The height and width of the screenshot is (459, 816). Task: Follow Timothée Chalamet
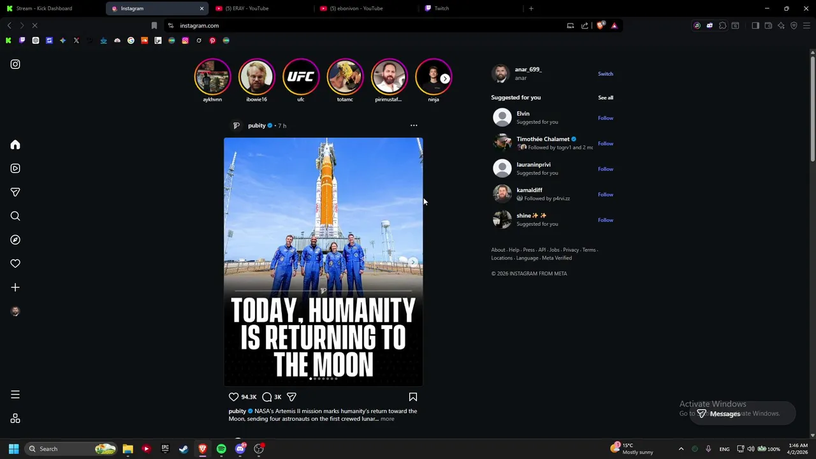(x=606, y=143)
